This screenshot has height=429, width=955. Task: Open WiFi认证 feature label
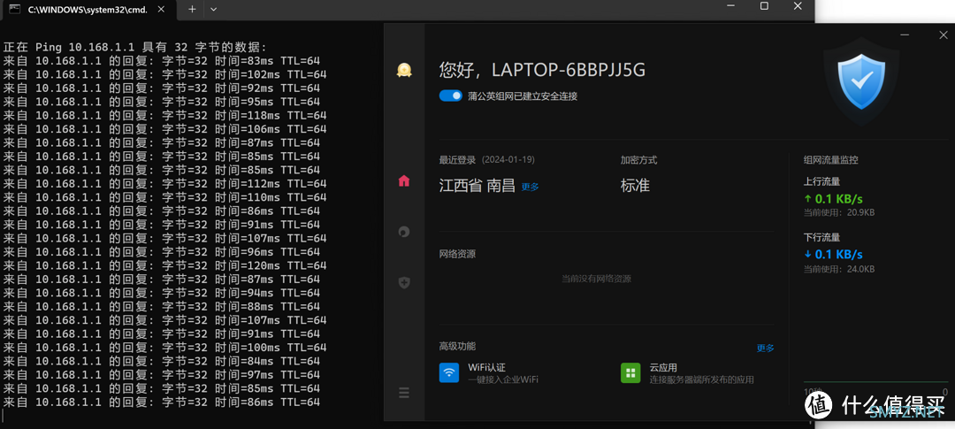coord(486,367)
